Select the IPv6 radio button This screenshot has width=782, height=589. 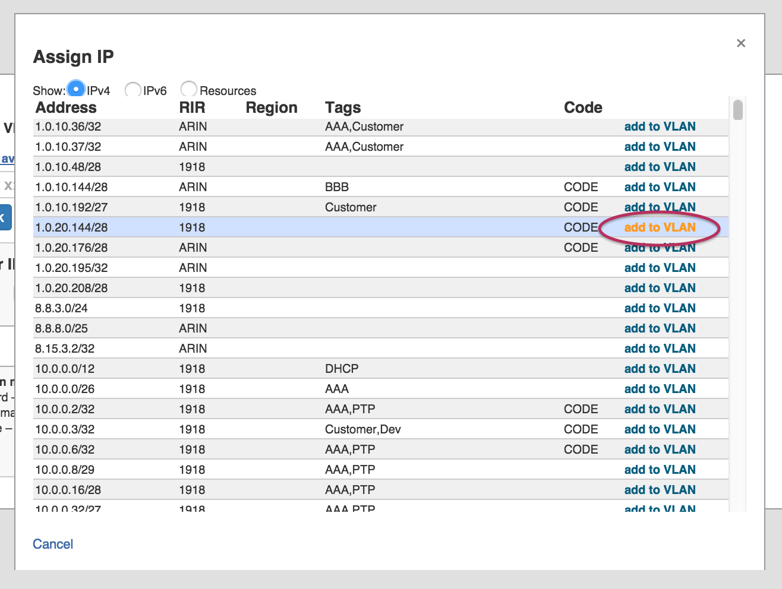click(x=133, y=90)
